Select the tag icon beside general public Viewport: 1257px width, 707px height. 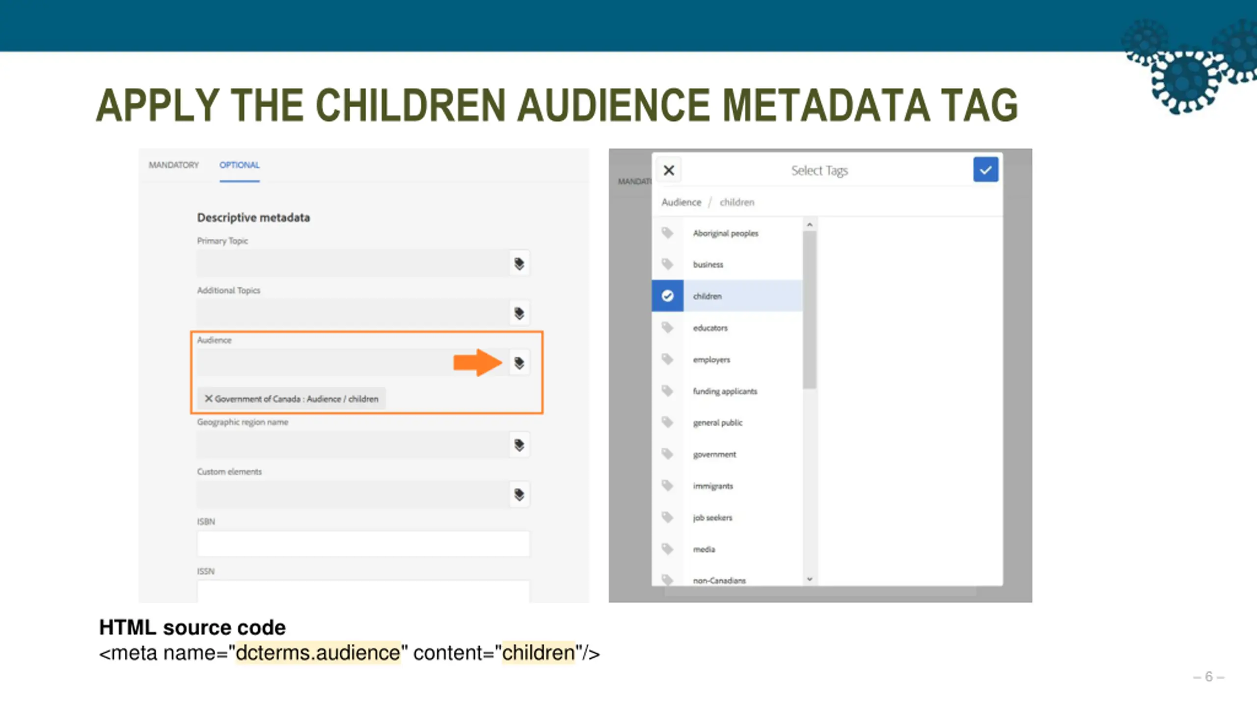point(667,422)
